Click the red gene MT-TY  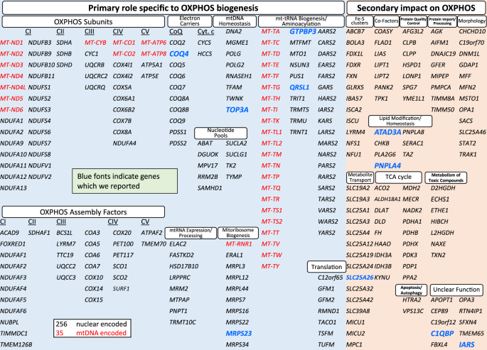[x=270, y=266]
